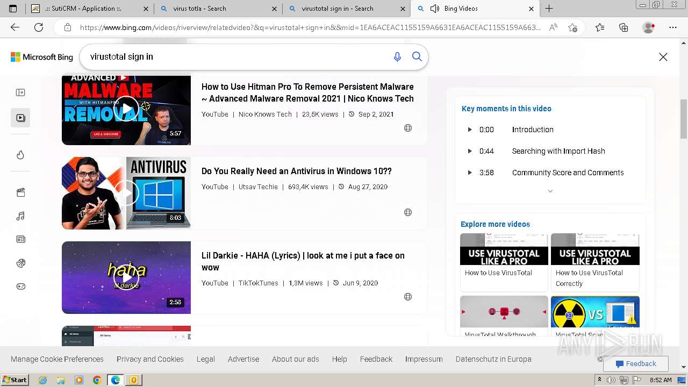The image size is (688, 387).
Task: Close the virus totla Search tab
Action: 274,9
